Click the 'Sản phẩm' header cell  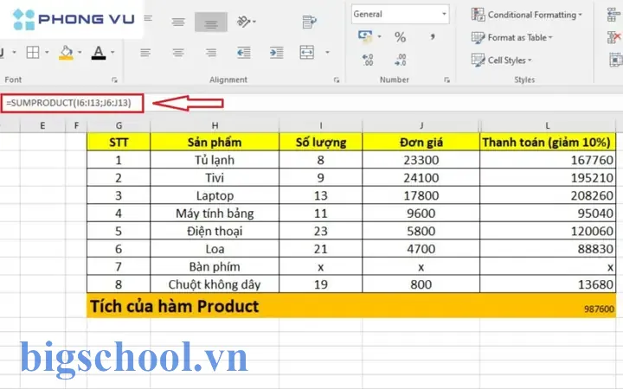coord(215,142)
